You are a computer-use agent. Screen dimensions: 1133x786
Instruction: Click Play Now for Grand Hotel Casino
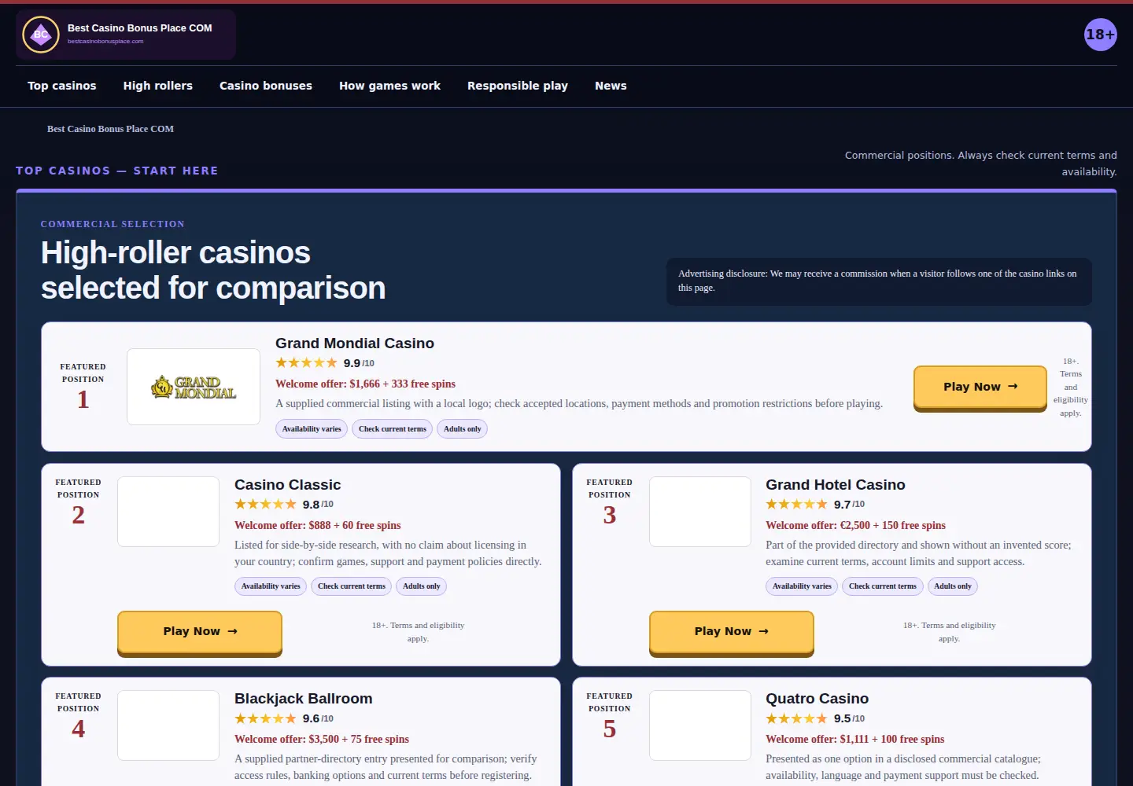pyautogui.click(x=732, y=631)
